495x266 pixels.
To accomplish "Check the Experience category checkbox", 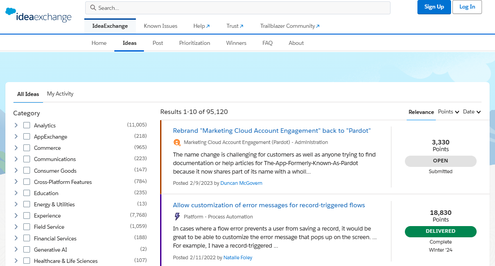I will click(26, 215).
